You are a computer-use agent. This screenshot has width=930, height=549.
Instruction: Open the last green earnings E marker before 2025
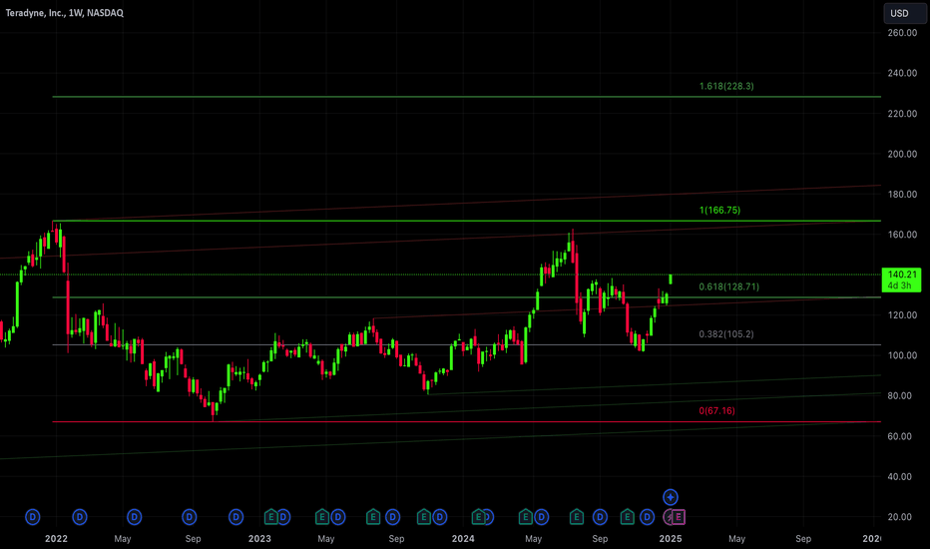click(627, 517)
